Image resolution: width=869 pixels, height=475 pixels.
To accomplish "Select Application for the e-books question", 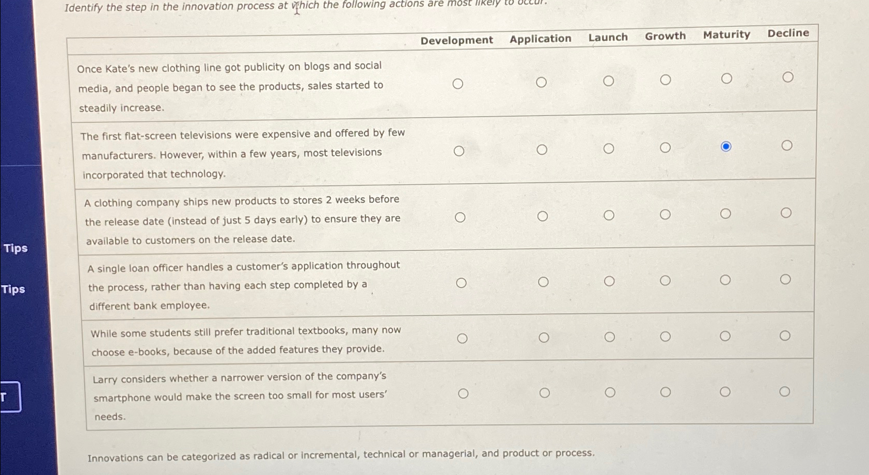I will click(x=544, y=337).
